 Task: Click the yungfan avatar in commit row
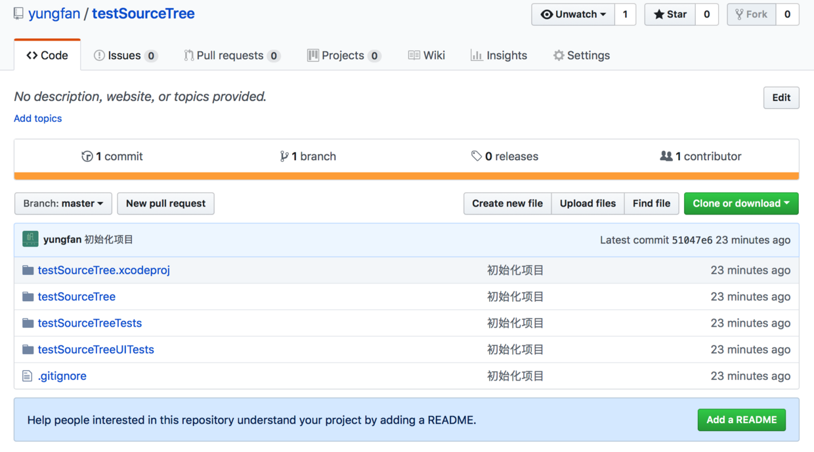point(30,239)
